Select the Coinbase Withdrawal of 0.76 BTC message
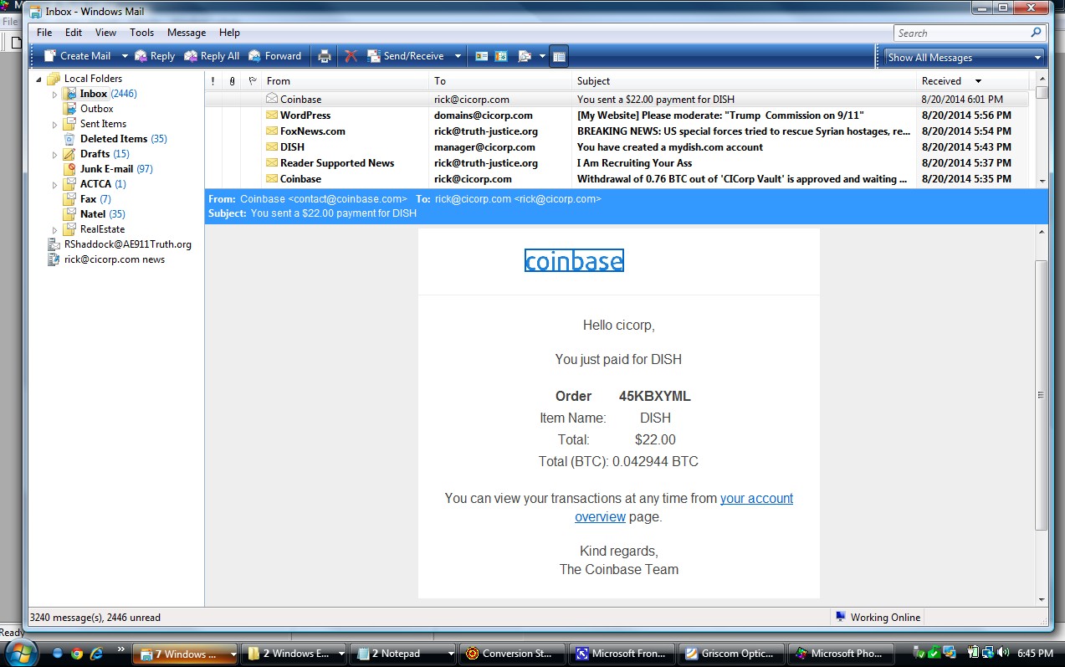1065x667 pixels. tap(619, 179)
